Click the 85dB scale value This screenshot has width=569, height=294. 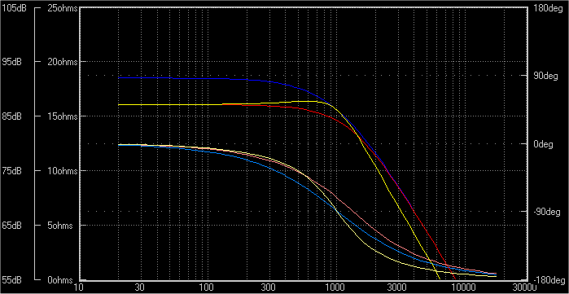(x=11, y=117)
